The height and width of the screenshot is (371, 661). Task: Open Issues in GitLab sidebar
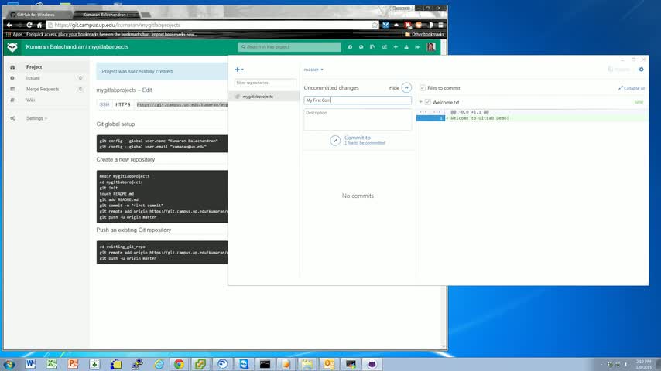click(x=33, y=78)
